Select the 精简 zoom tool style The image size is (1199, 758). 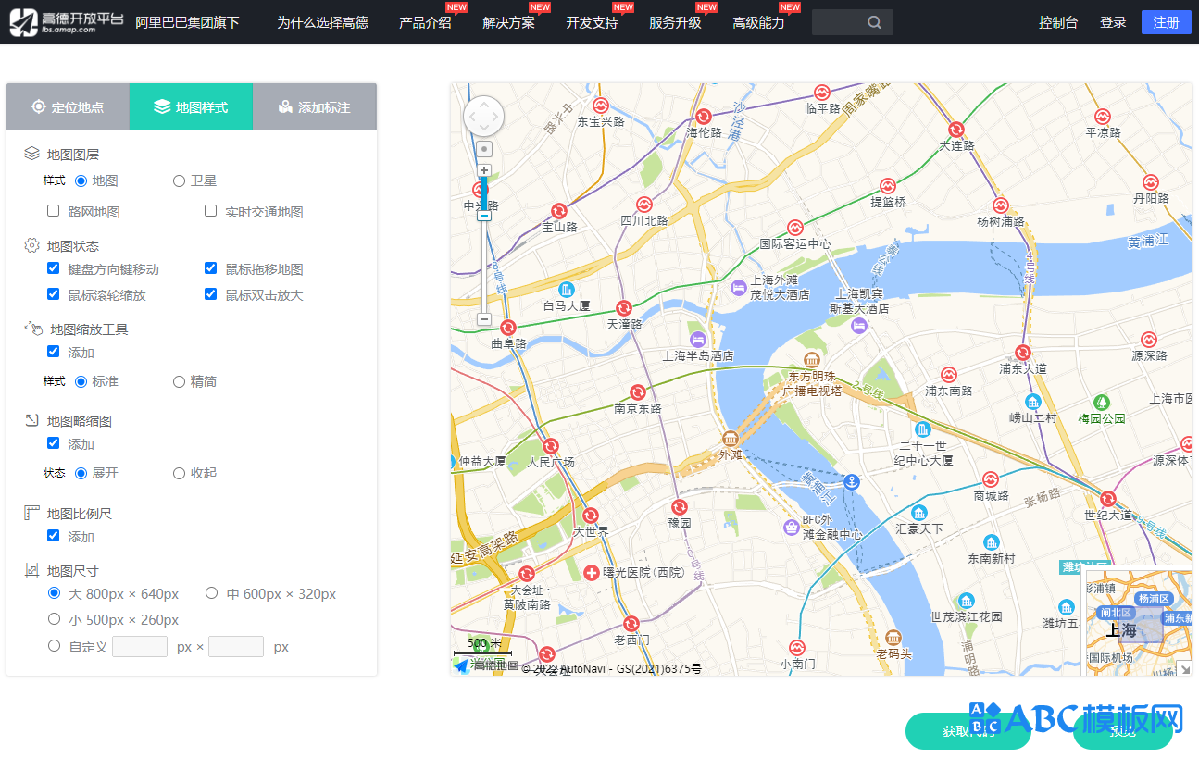click(180, 381)
